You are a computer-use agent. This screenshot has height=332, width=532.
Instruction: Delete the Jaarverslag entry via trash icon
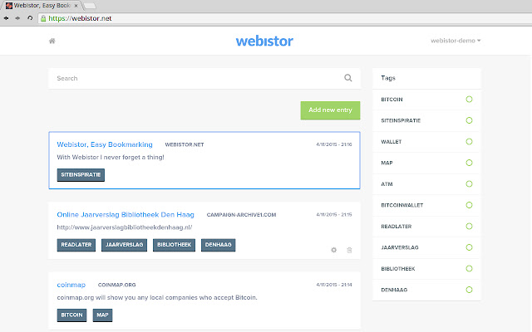(x=349, y=251)
